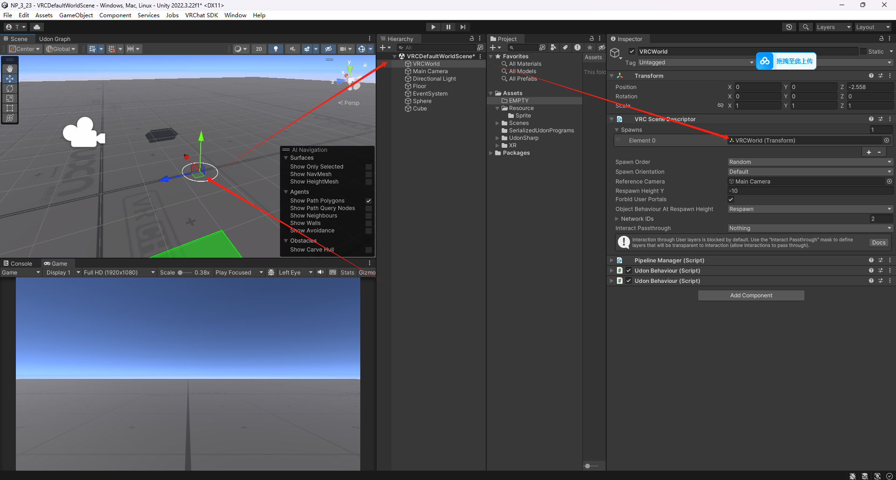Open Project search by label icon
This screenshot has width=896, height=480.
[x=565, y=48]
